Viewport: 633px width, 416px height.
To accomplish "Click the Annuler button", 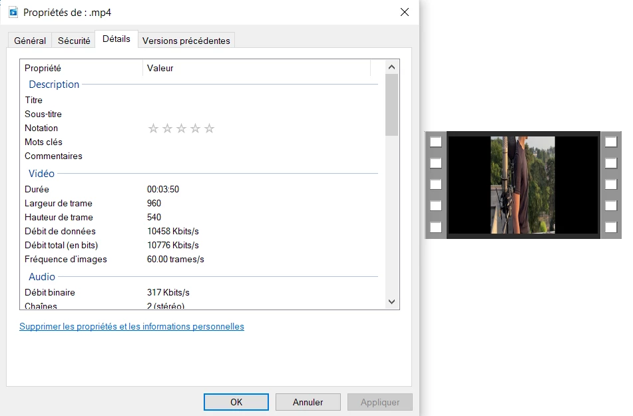I will point(308,402).
